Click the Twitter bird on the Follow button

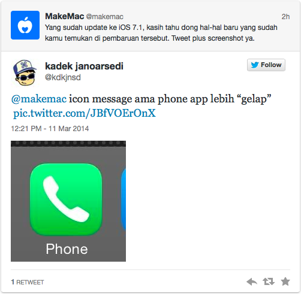(255, 65)
